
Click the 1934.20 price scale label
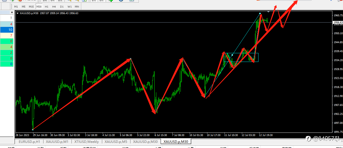[338, 60]
